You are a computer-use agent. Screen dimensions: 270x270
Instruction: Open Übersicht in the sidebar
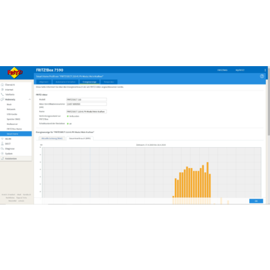[10, 85]
